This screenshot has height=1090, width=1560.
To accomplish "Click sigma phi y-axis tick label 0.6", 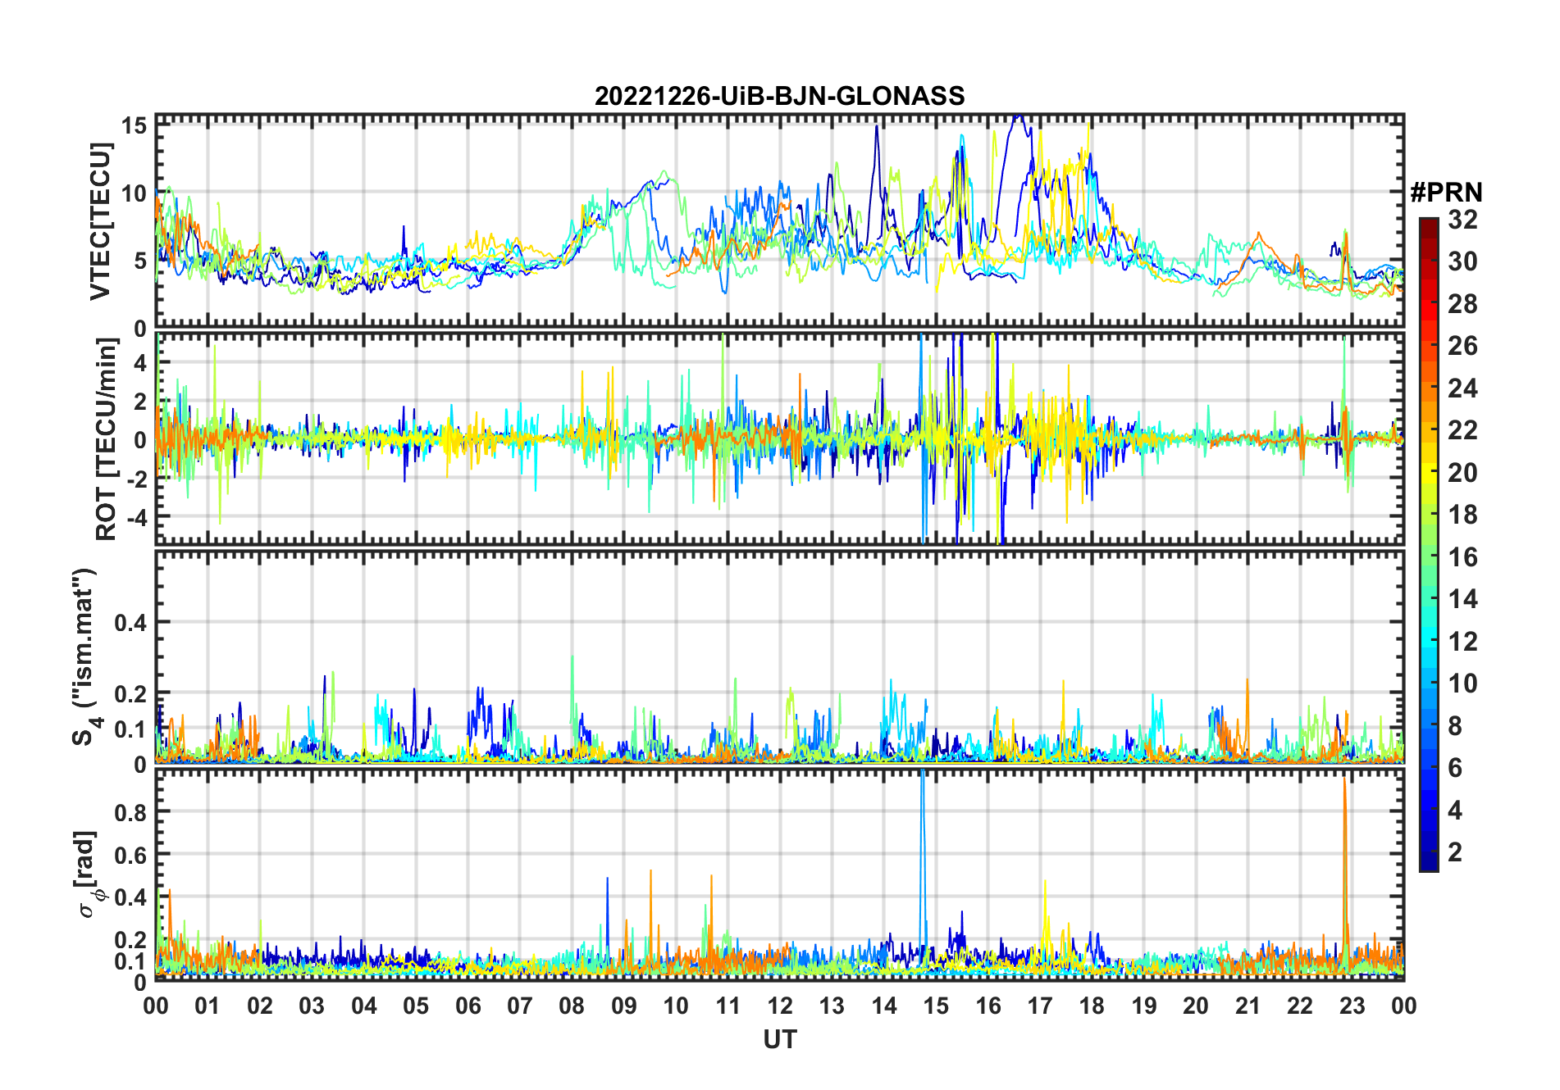I will (130, 855).
